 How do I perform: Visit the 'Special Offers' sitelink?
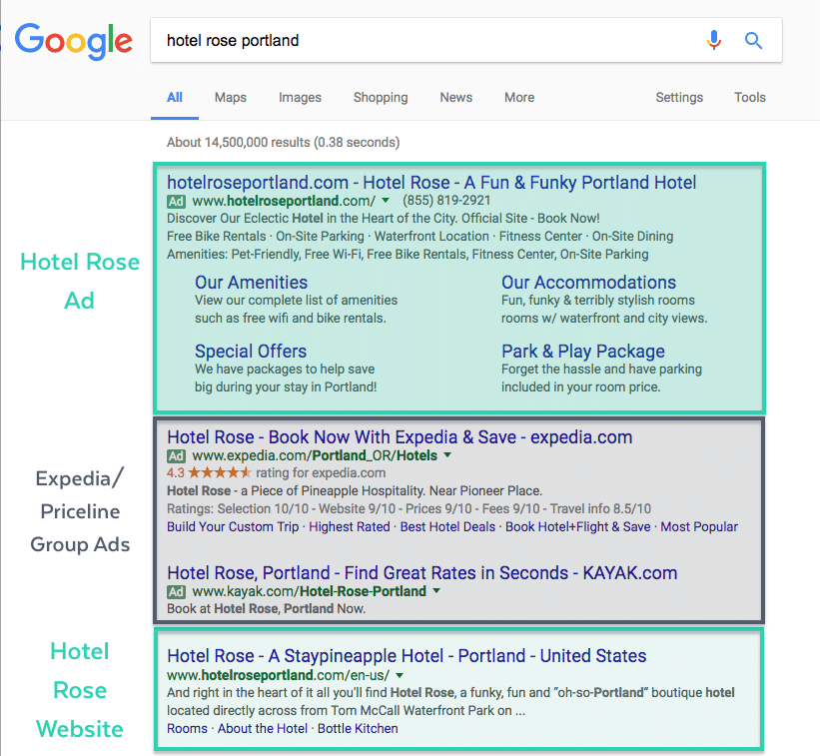click(251, 352)
